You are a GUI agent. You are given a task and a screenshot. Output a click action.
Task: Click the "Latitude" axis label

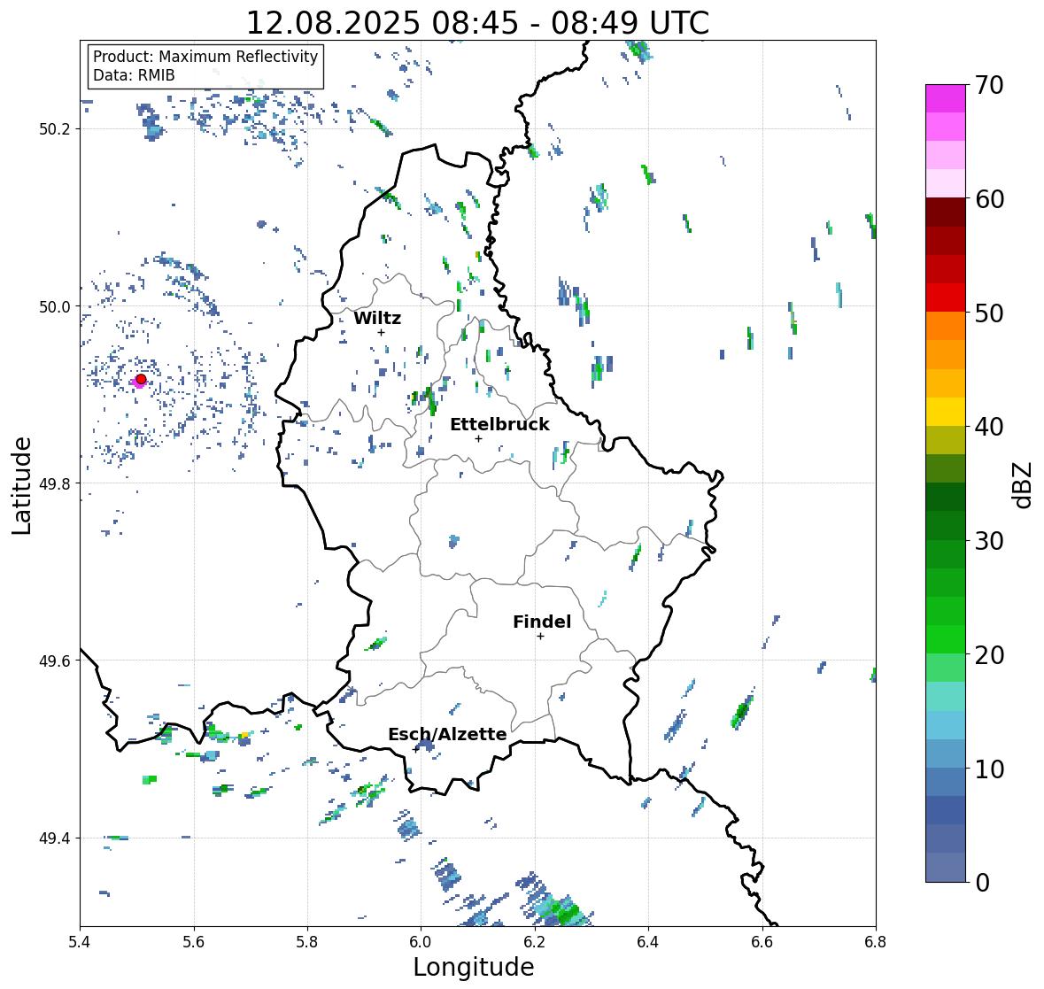pyautogui.click(x=22, y=485)
